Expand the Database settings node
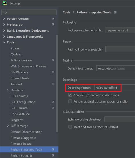This screenshot has width=135, height=158. [8, 90]
